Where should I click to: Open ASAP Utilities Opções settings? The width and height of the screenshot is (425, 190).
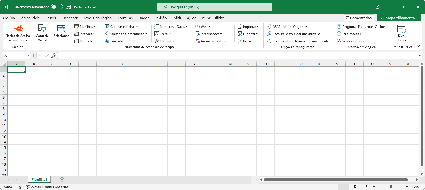coord(287,26)
